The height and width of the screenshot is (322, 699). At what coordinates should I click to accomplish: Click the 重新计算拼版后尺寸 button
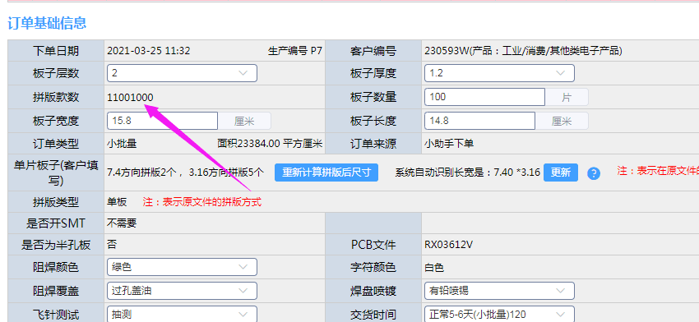click(x=326, y=172)
